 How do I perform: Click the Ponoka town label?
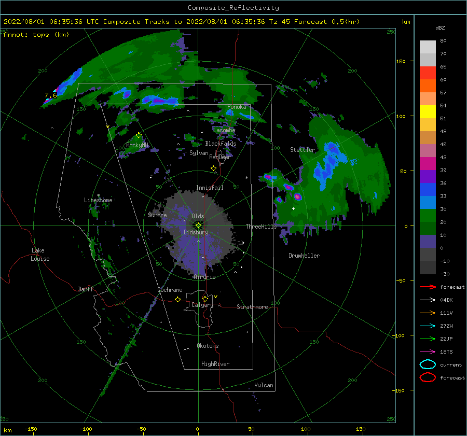[237, 107]
